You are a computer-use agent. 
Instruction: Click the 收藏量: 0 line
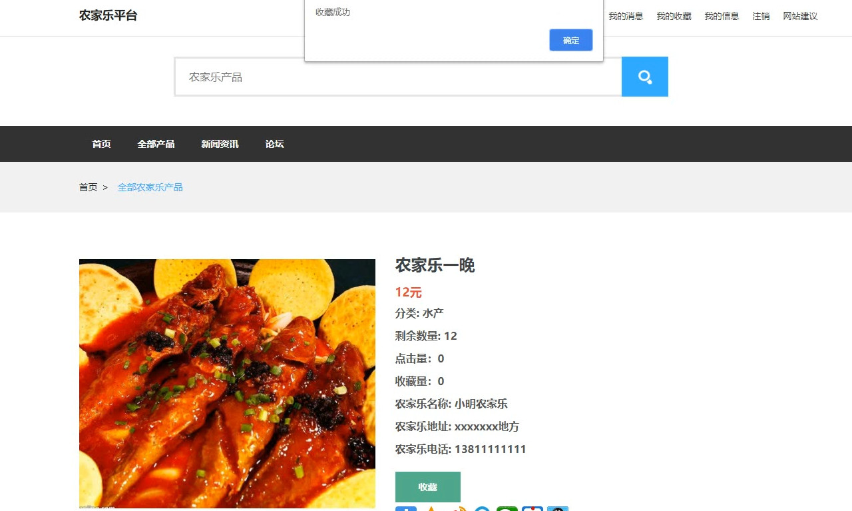coord(419,381)
